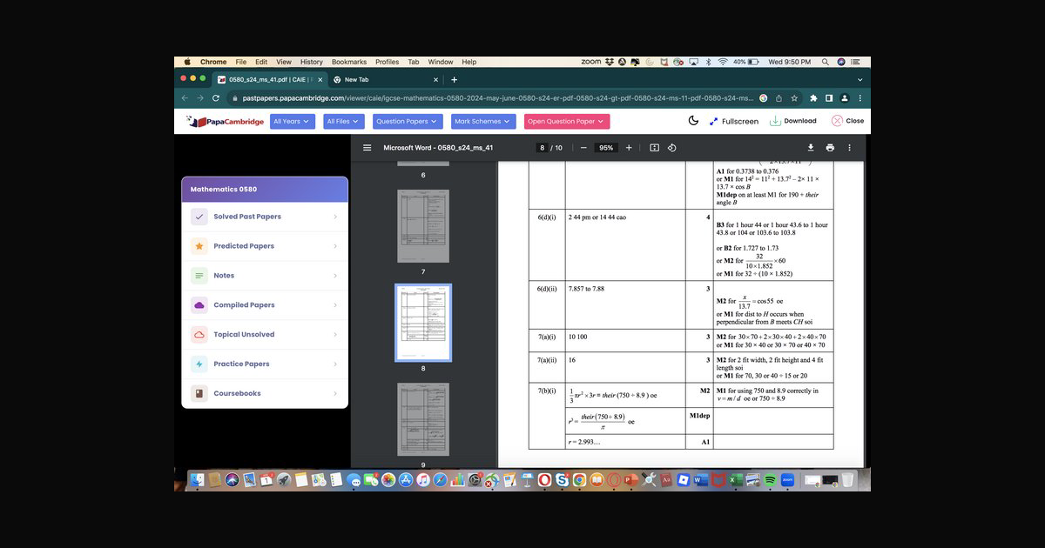Click the Practice Papers lightning icon

click(199, 364)
